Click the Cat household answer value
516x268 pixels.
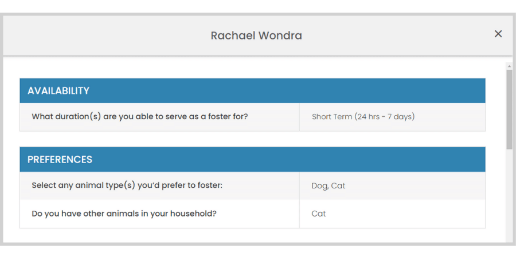(x=319, y=214)
